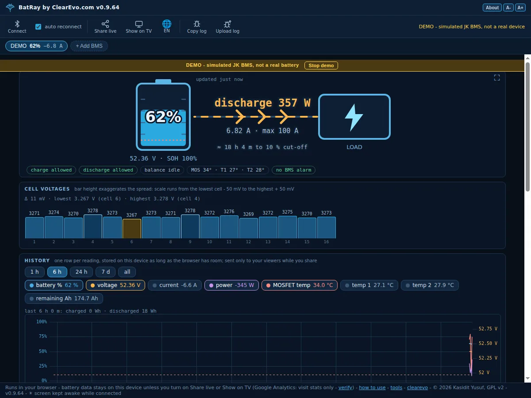
Task: Click the Bluetooth Connect icon
Action: pos(17,24)
